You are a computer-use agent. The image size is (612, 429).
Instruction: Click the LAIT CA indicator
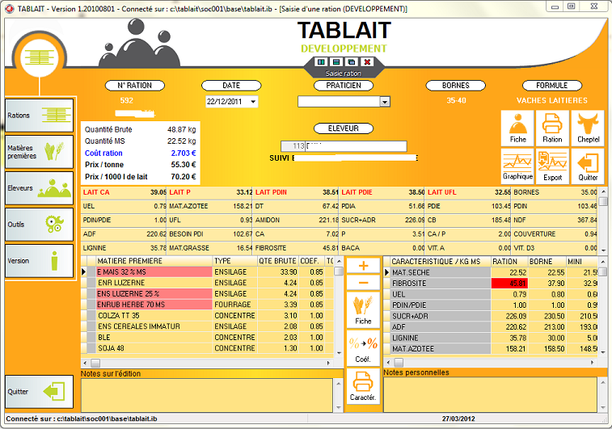(x=124, y=192)
